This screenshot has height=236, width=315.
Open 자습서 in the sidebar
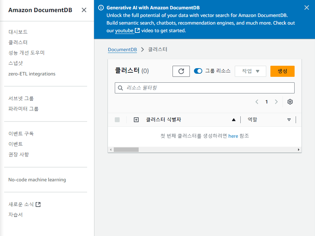(x=16, y=215)
